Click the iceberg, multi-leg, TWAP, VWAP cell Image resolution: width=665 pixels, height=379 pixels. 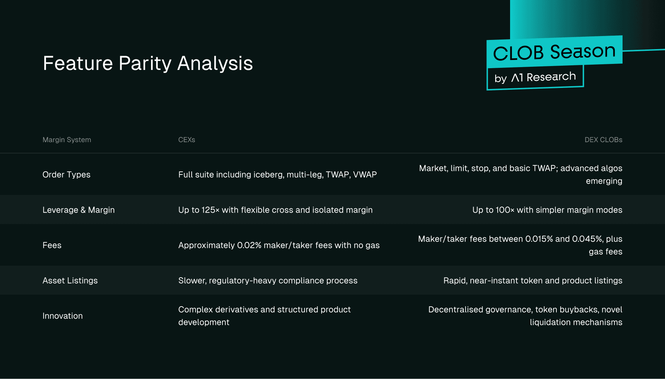coord(277,174)
